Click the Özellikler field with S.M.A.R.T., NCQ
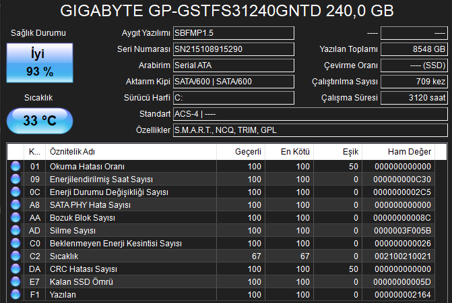 (310, 130)
